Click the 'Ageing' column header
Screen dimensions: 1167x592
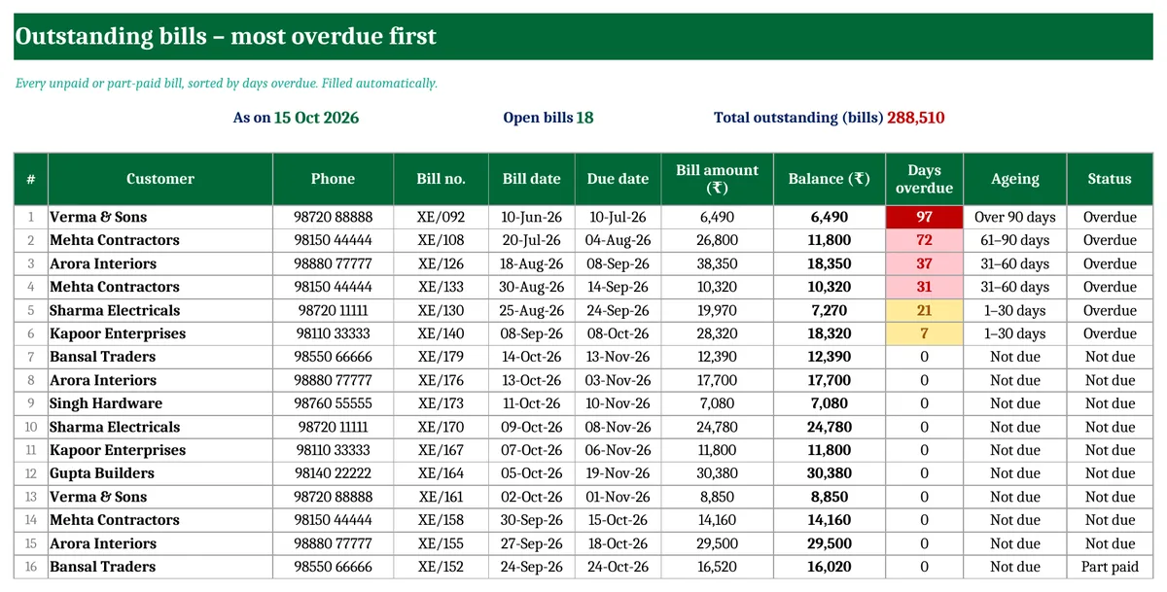click(x=1015, y=179)
